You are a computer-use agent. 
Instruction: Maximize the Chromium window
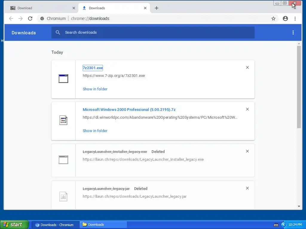pos(285,3)
